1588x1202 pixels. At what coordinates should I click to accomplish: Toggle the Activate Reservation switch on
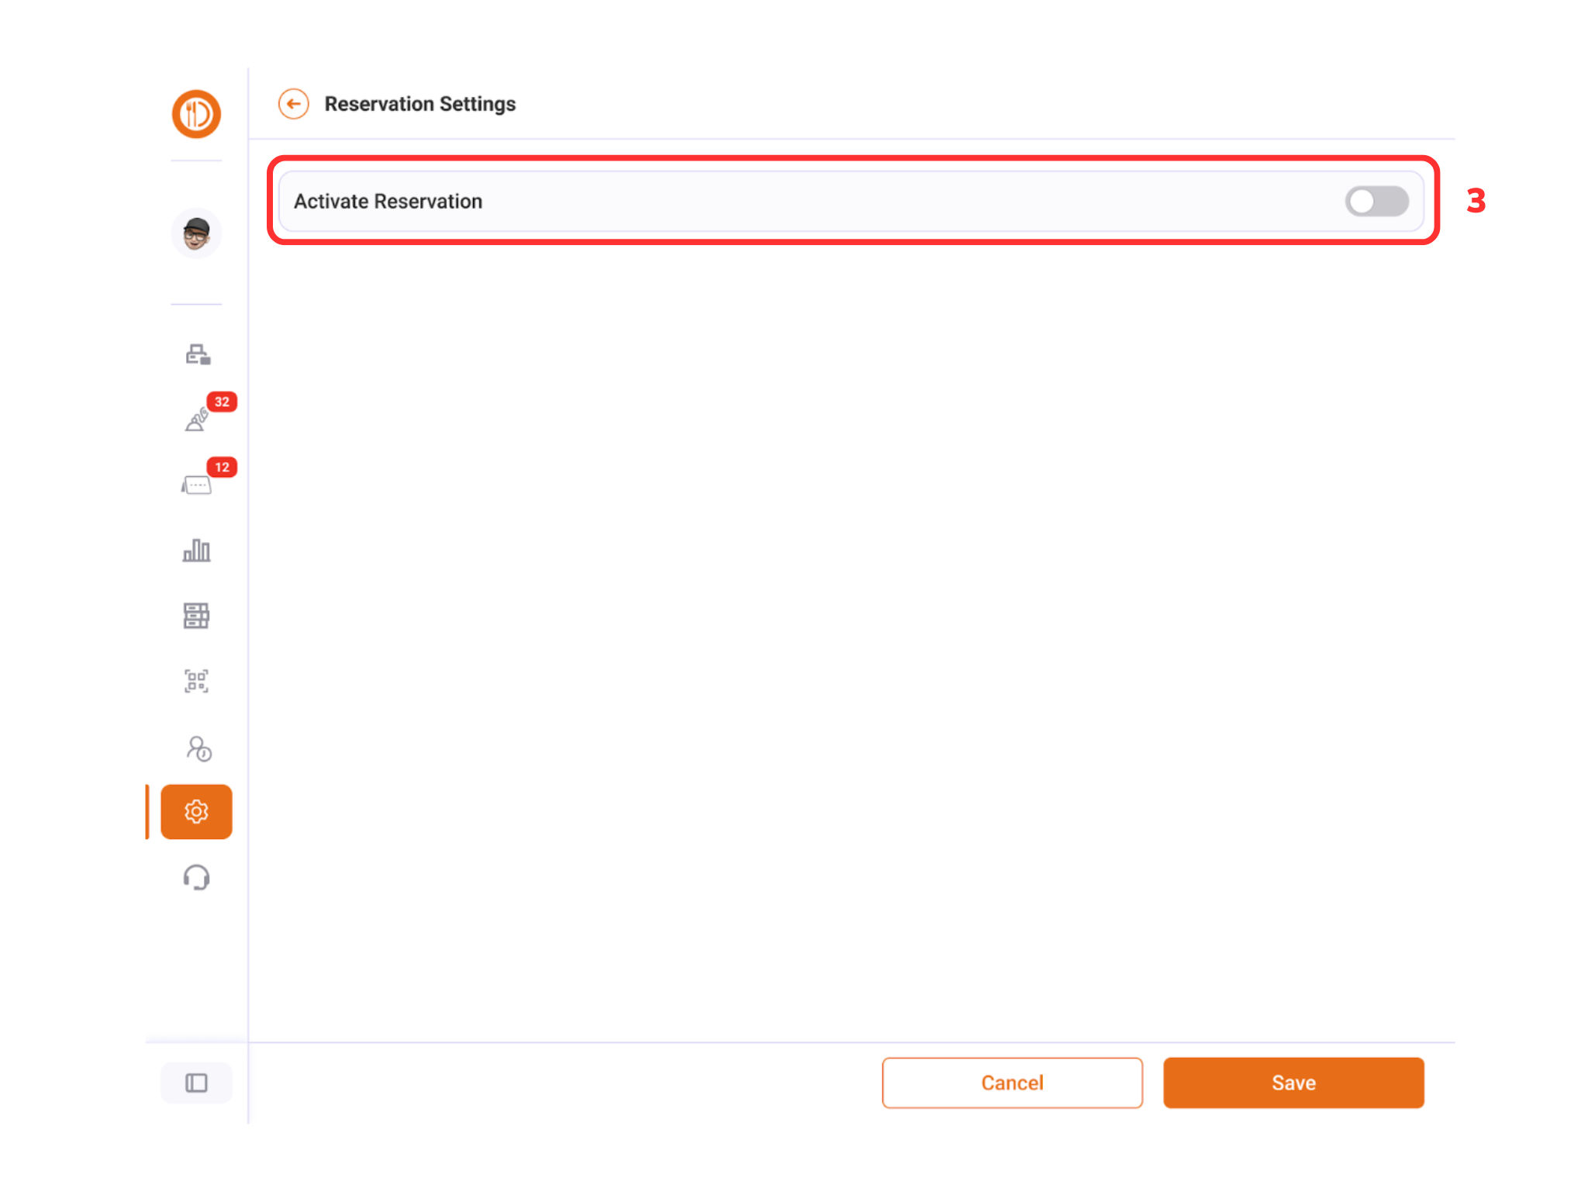[x=1376, y=202]
